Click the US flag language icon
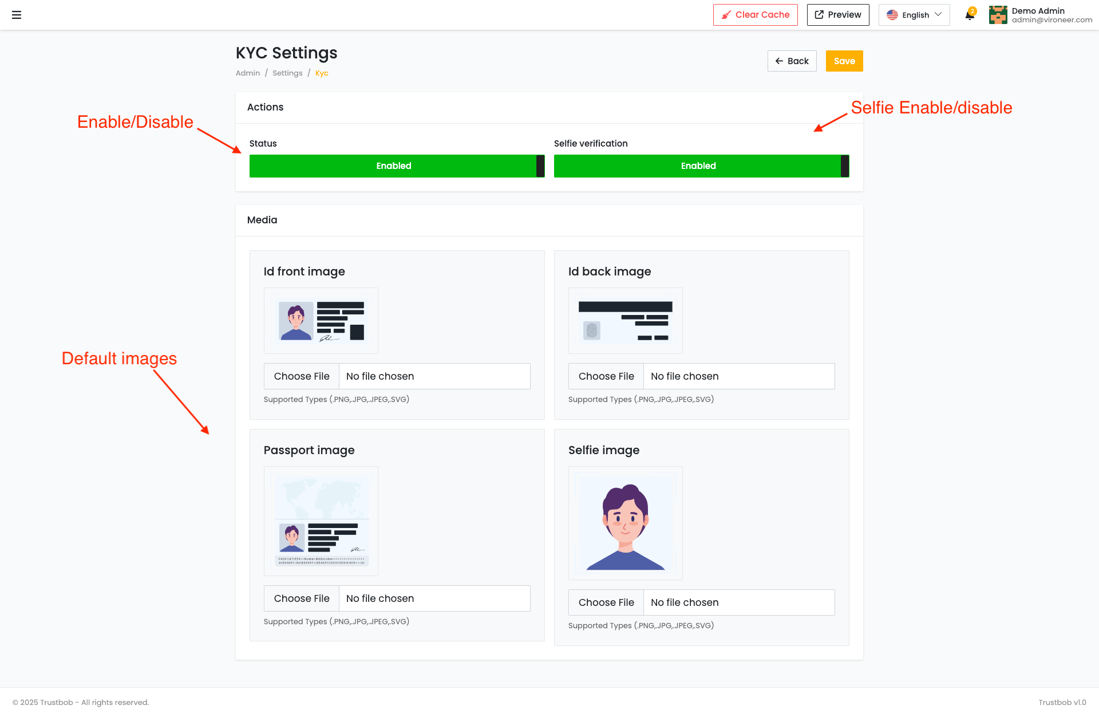The width and height of the screenshot is (1099, 717). (892, 15)
